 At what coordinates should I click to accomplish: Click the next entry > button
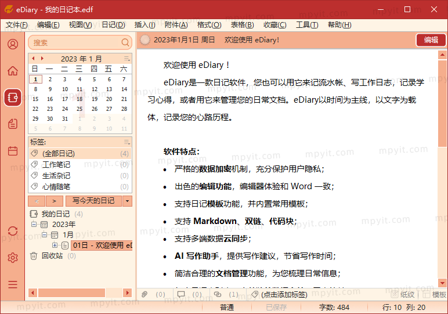point(55,201)
